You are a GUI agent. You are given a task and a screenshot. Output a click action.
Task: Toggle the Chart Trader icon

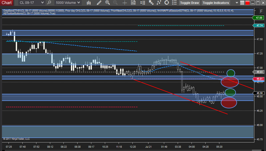point(143,3)
